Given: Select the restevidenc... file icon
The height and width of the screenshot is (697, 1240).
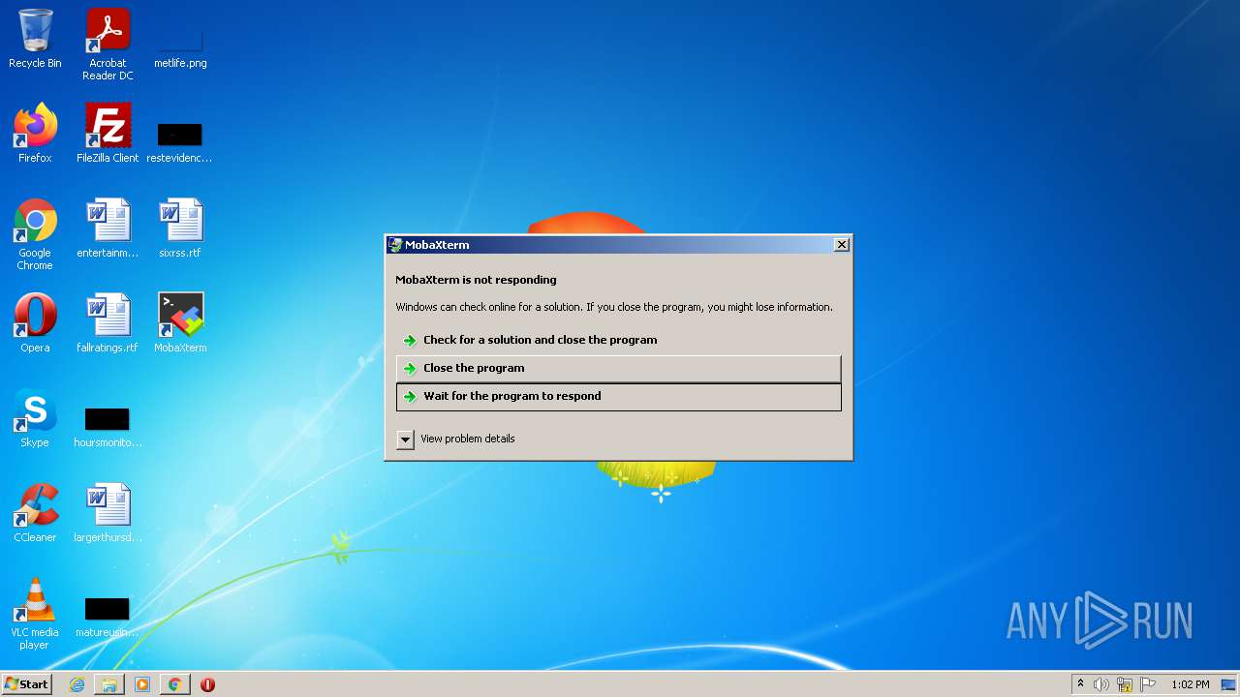Looking at the screenshot, I should click(x=180, y=141).
